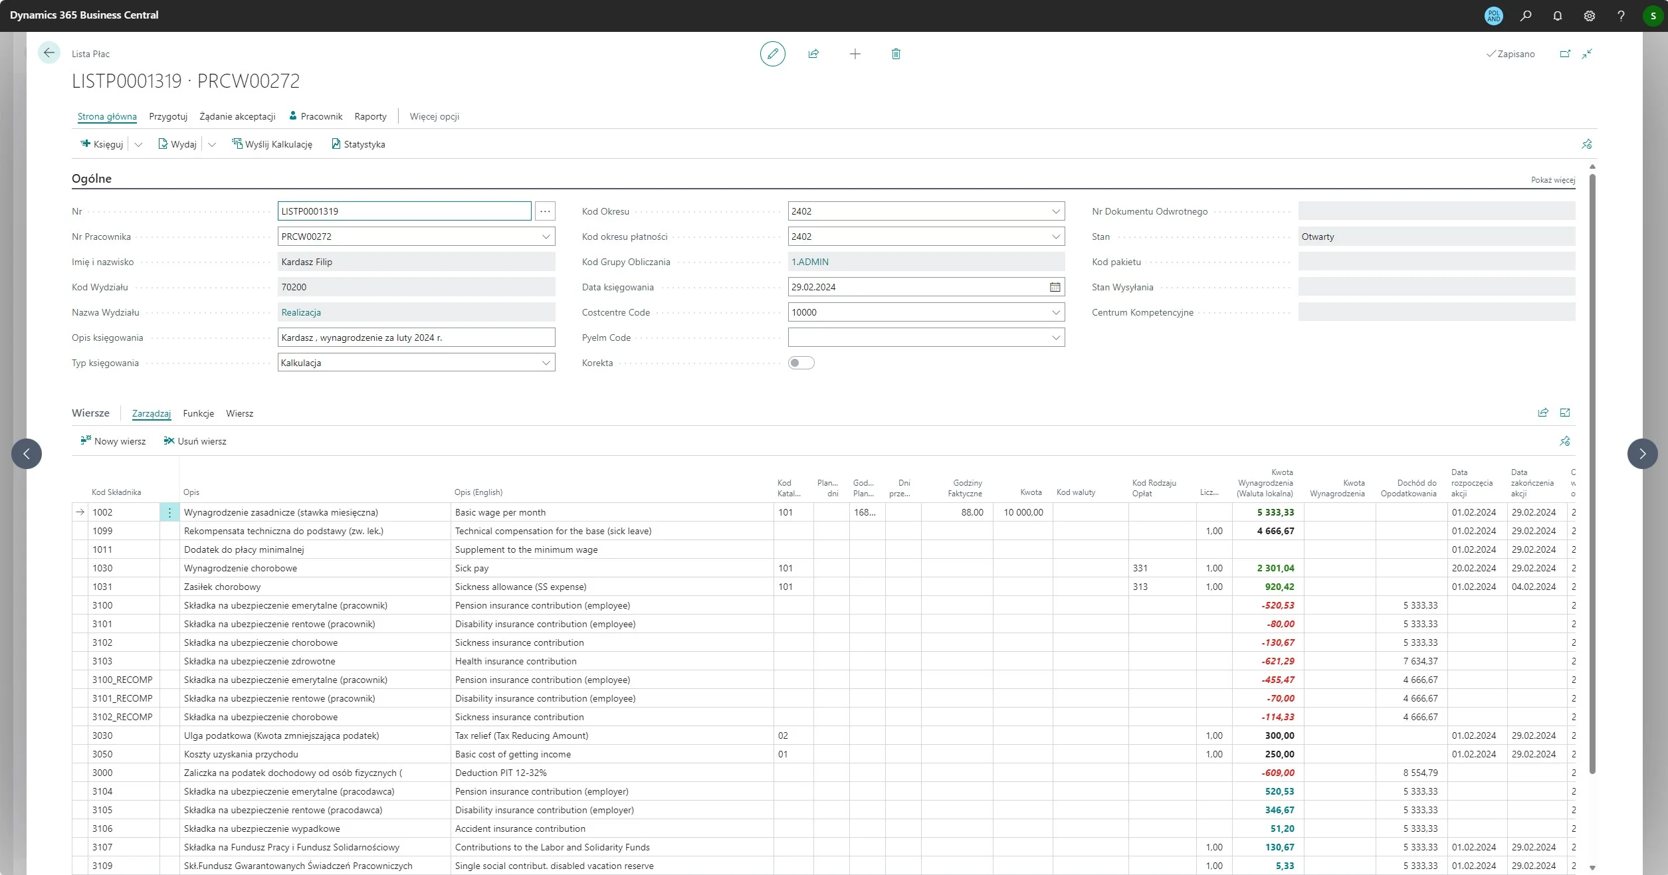Open the Przygotuj menu tab

point(168,116)
